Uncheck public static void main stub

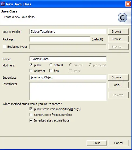[31, 109]
